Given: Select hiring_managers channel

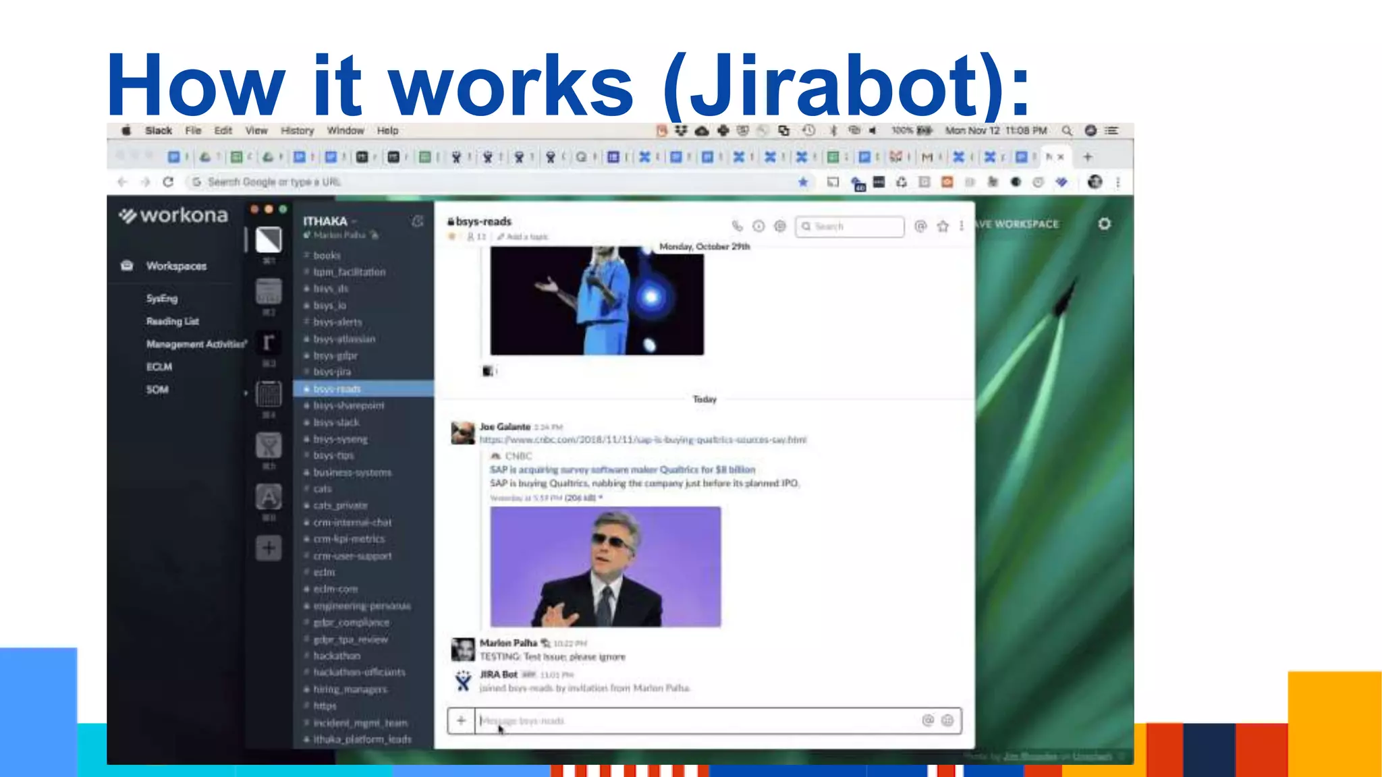Looking at the screenshot, I should (x=350, y=689).
